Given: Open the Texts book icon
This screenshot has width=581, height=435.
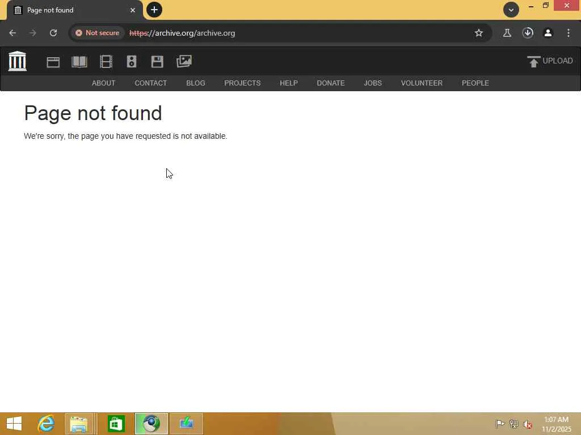Looking at the screenshot, I should 79,62.
